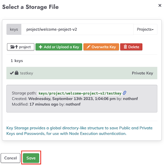Click the Projects dropdown caret arrow

click(x=153, y=30)
